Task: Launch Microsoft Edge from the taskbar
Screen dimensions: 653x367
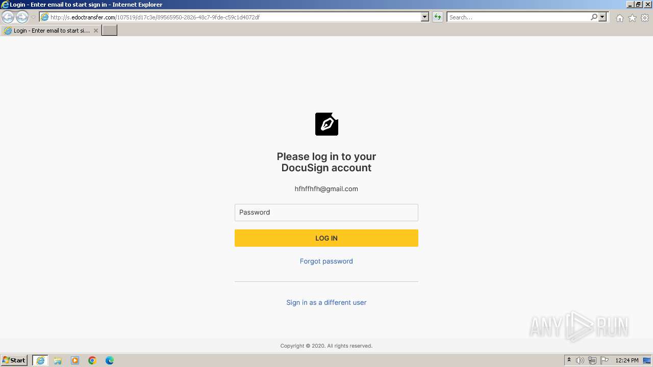Action: 110,360
